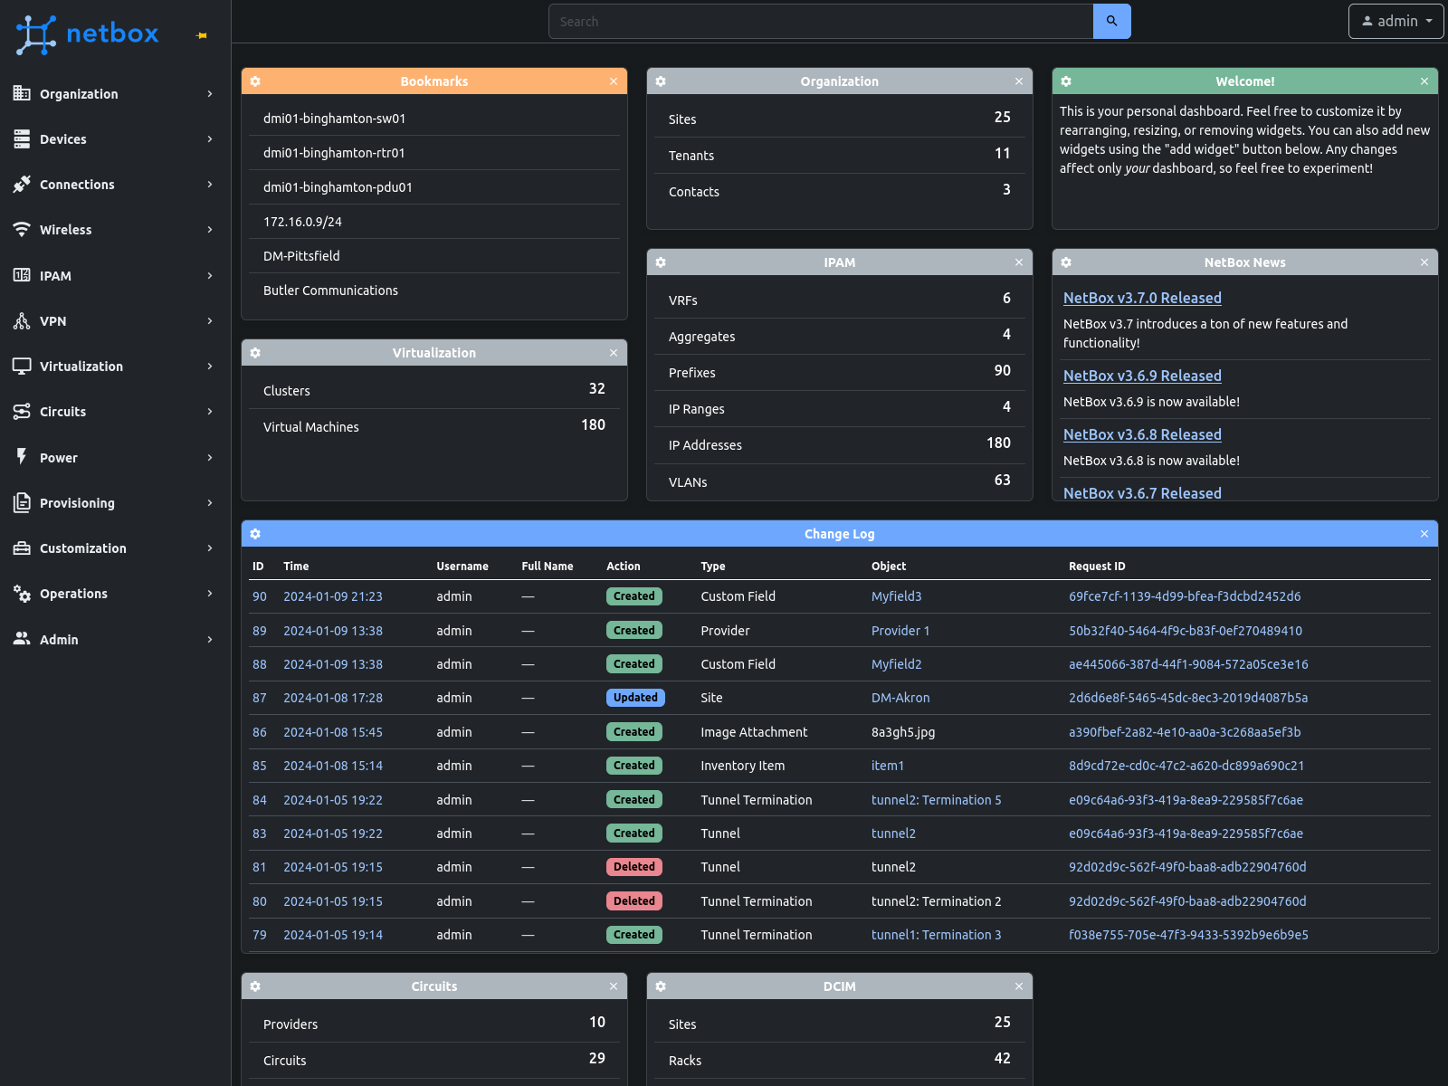
Task: Click inside the search input field
Action: (x=814, y=21)
